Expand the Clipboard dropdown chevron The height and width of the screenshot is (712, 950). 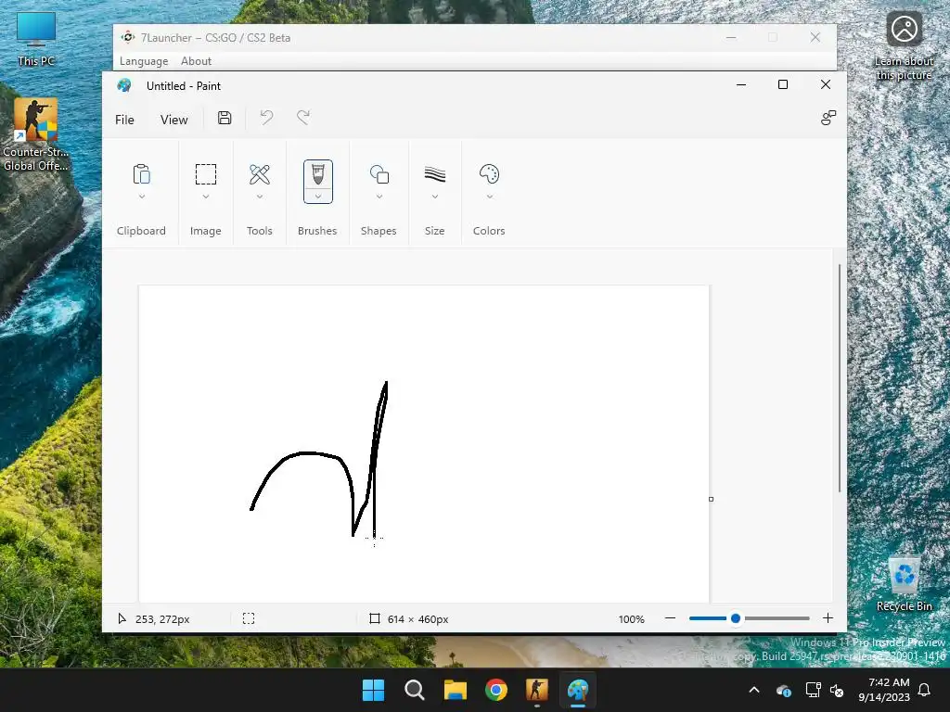pyautogui.click(x=142, y=197)
